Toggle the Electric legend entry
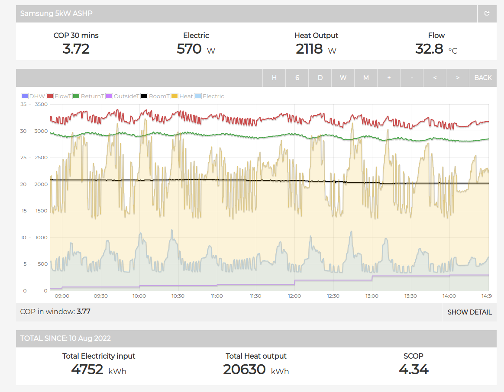Screen dimensions: 504x392 209,96
